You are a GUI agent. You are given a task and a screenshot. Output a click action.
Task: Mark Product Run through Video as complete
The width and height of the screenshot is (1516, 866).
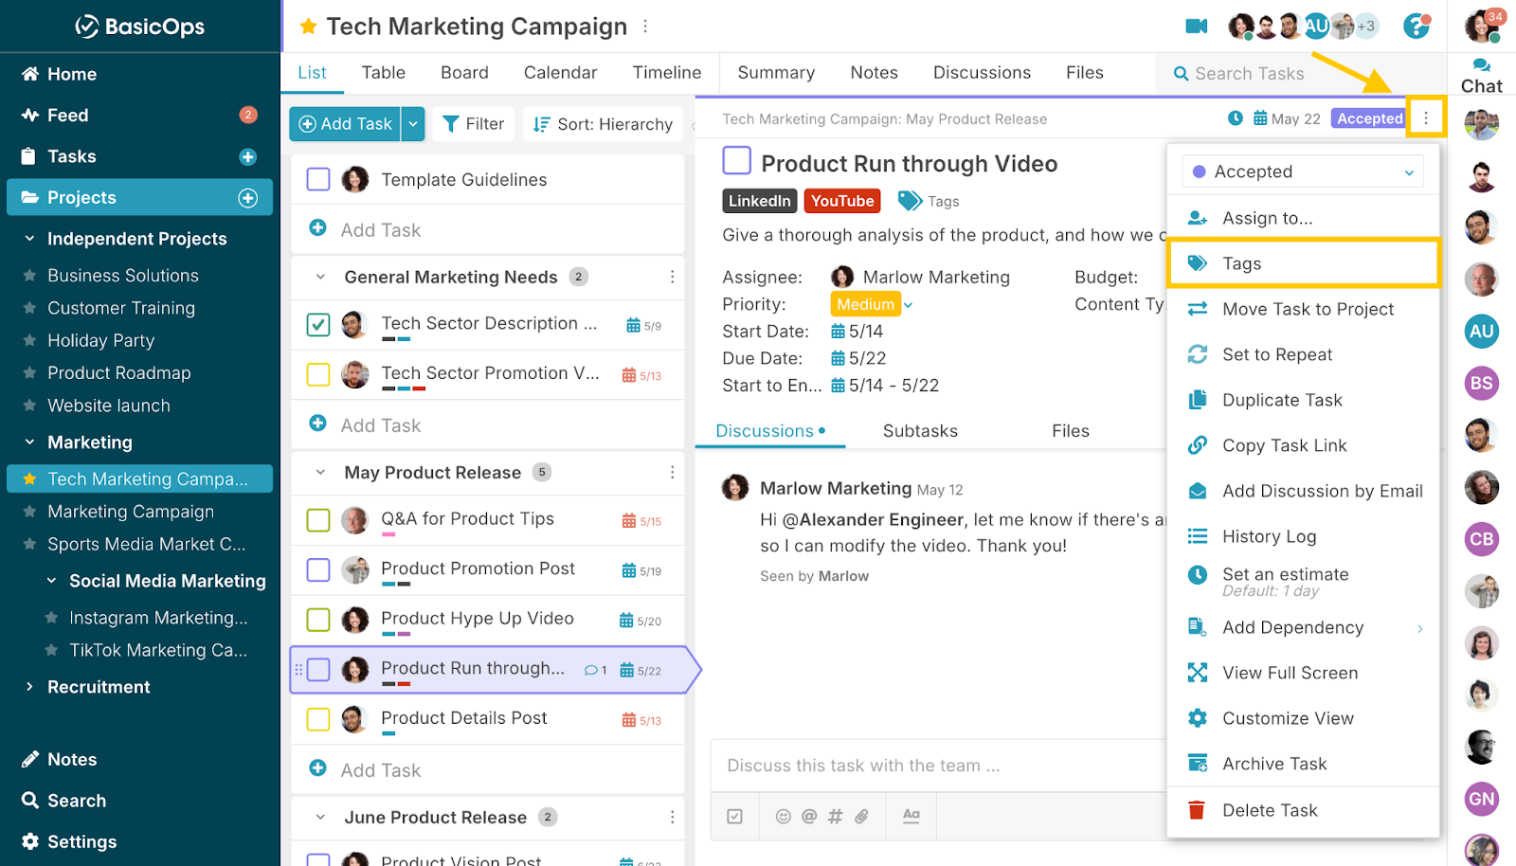tap(736, 161)
